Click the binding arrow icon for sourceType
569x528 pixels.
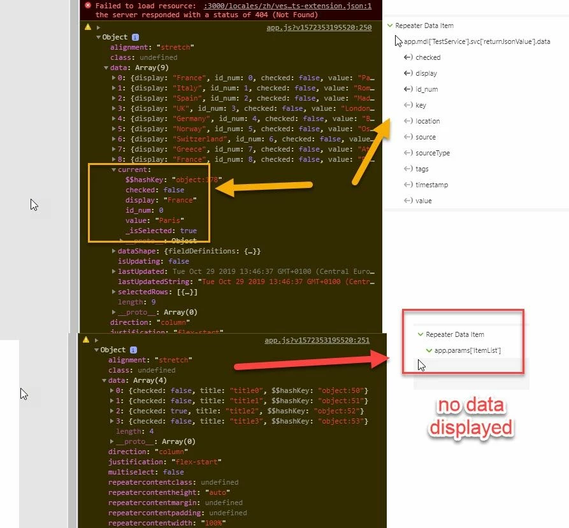[408, 153]
